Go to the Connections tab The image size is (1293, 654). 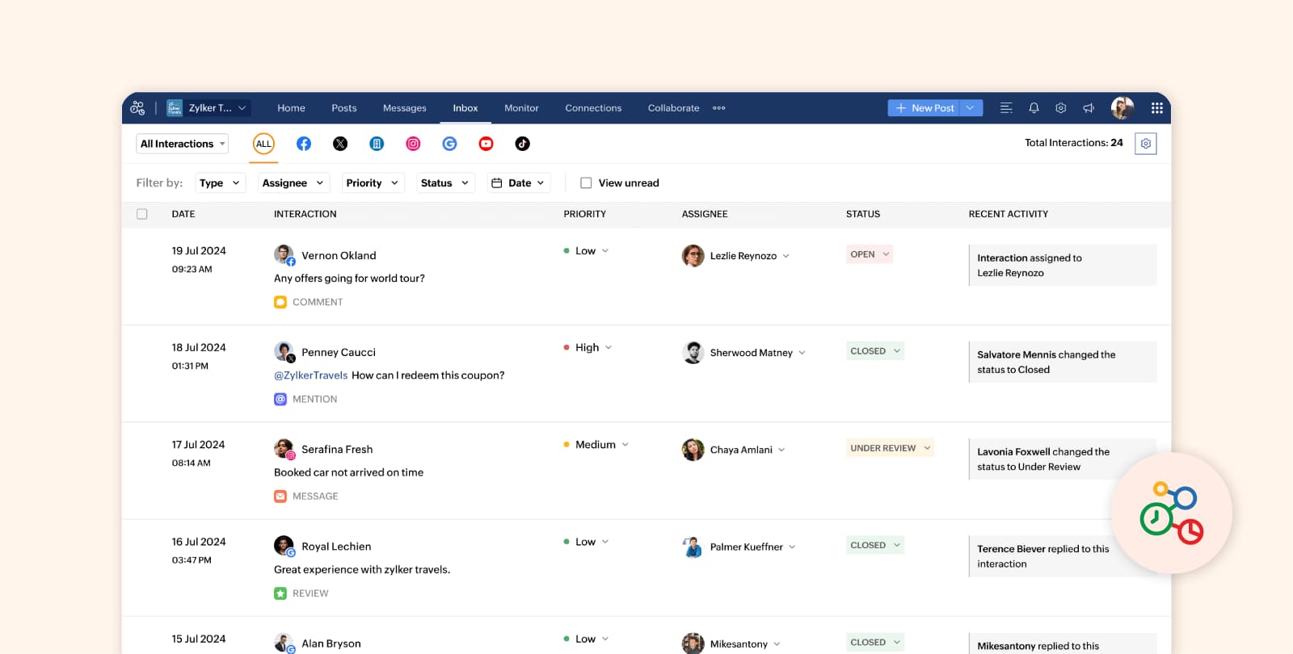pos(593,107)
